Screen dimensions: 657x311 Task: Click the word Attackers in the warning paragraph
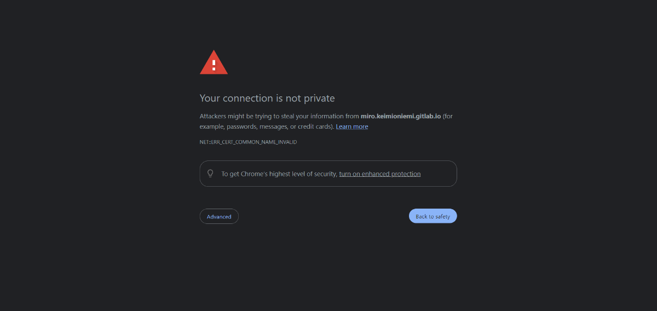[214, 116]
